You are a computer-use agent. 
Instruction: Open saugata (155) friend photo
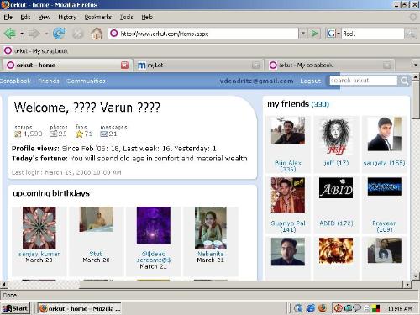point(385,134)
